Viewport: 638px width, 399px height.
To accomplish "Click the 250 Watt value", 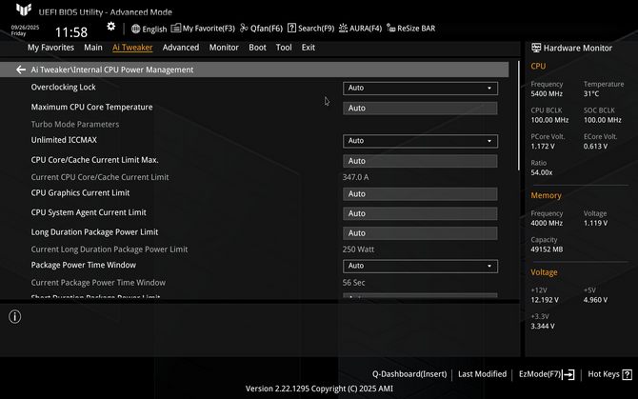I will [358, 249].
